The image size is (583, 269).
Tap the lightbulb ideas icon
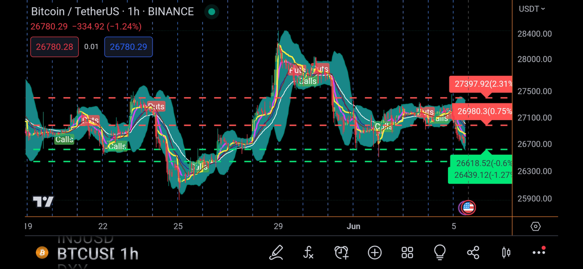point(440,252)
